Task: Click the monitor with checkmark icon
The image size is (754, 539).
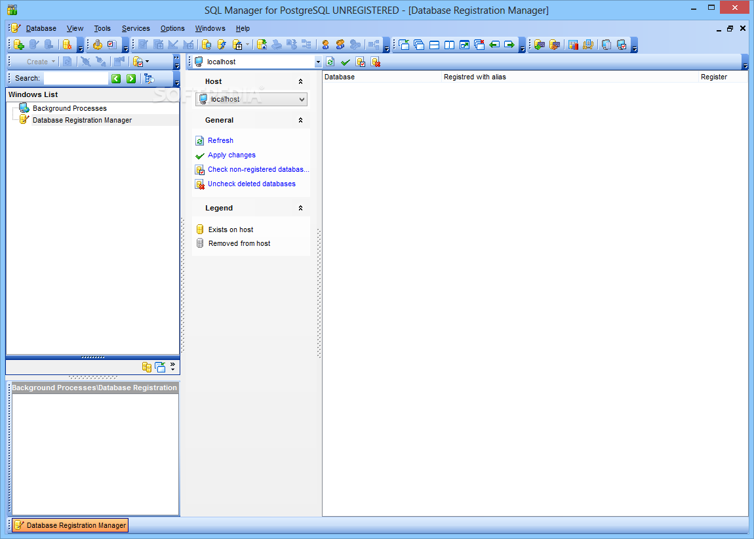Action: tap(622, 45)
